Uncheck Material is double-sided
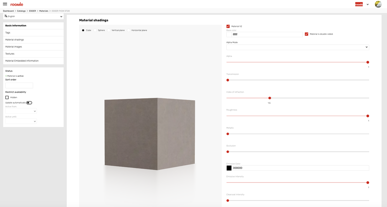This screenshot has height=207, width=387. click(x=306, y=34)
